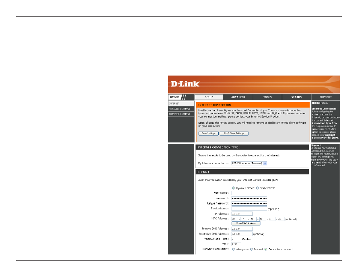Click the Retype Password field

pos(249,203)
